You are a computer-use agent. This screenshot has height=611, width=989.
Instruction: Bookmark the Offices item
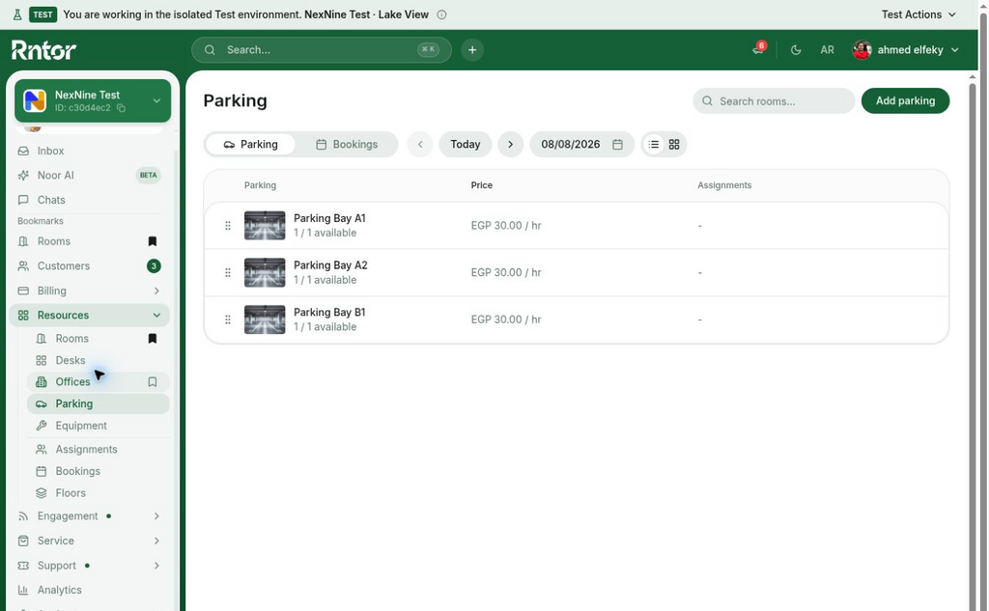[x=152, y=382]
